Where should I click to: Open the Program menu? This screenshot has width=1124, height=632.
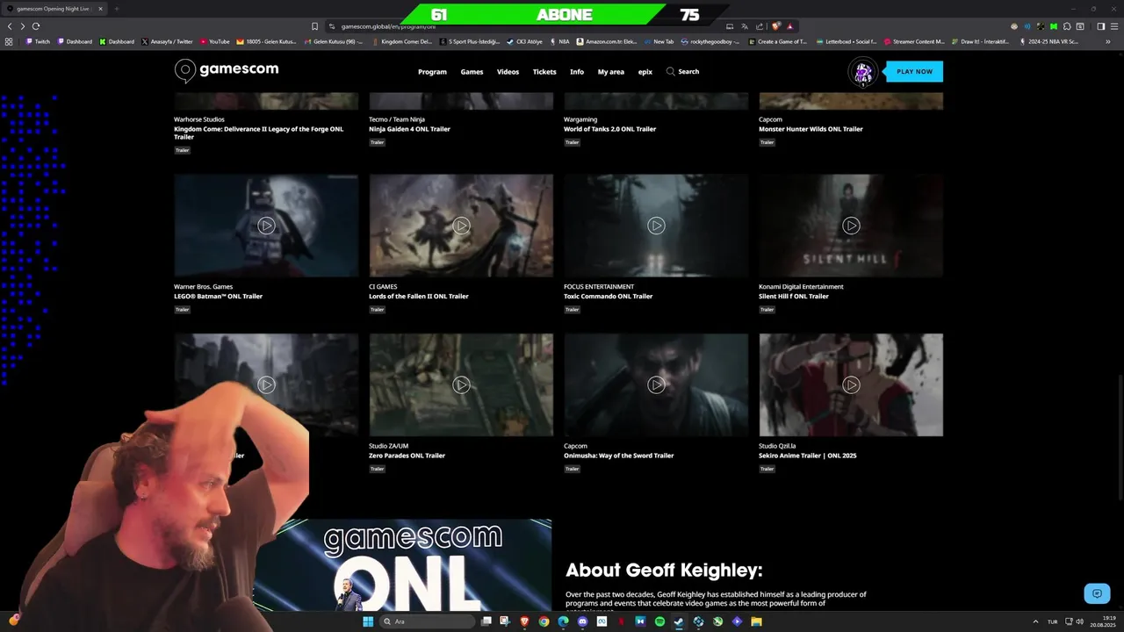click(x=432, y=72)
